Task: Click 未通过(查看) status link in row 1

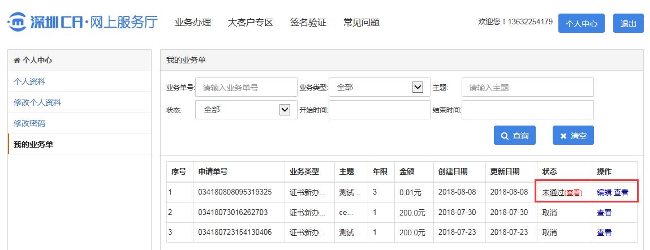Action: [562, 192]
